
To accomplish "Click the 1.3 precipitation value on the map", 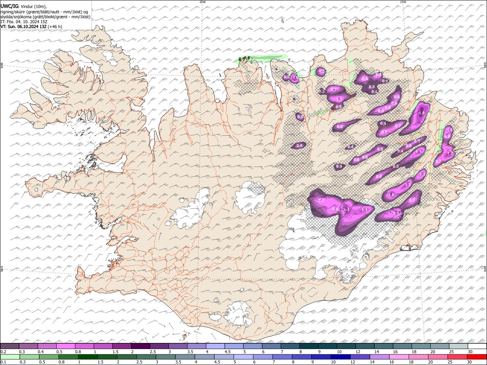I will coord(346,209).
